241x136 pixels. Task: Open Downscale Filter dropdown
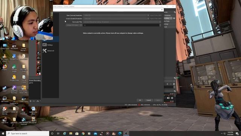pos(122,22)
